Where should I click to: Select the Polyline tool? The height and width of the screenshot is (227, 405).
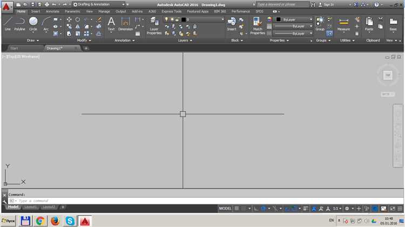pyautogui.click(x=20, y=23)
